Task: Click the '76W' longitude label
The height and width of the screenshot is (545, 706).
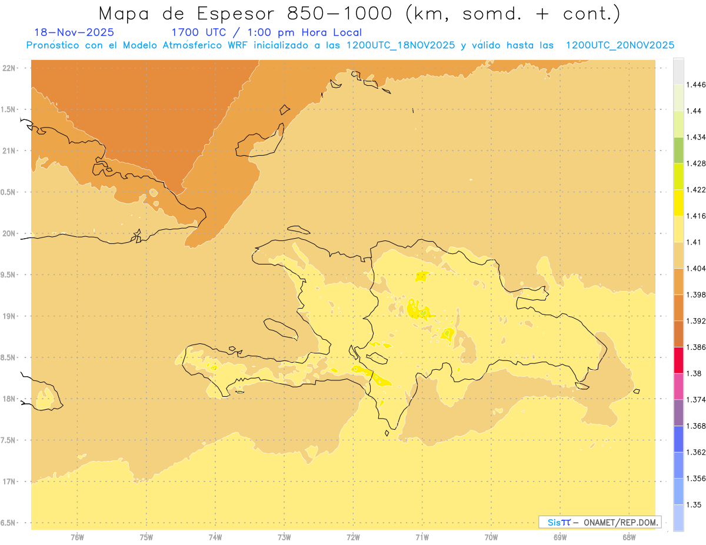Action: pos(77,537)
